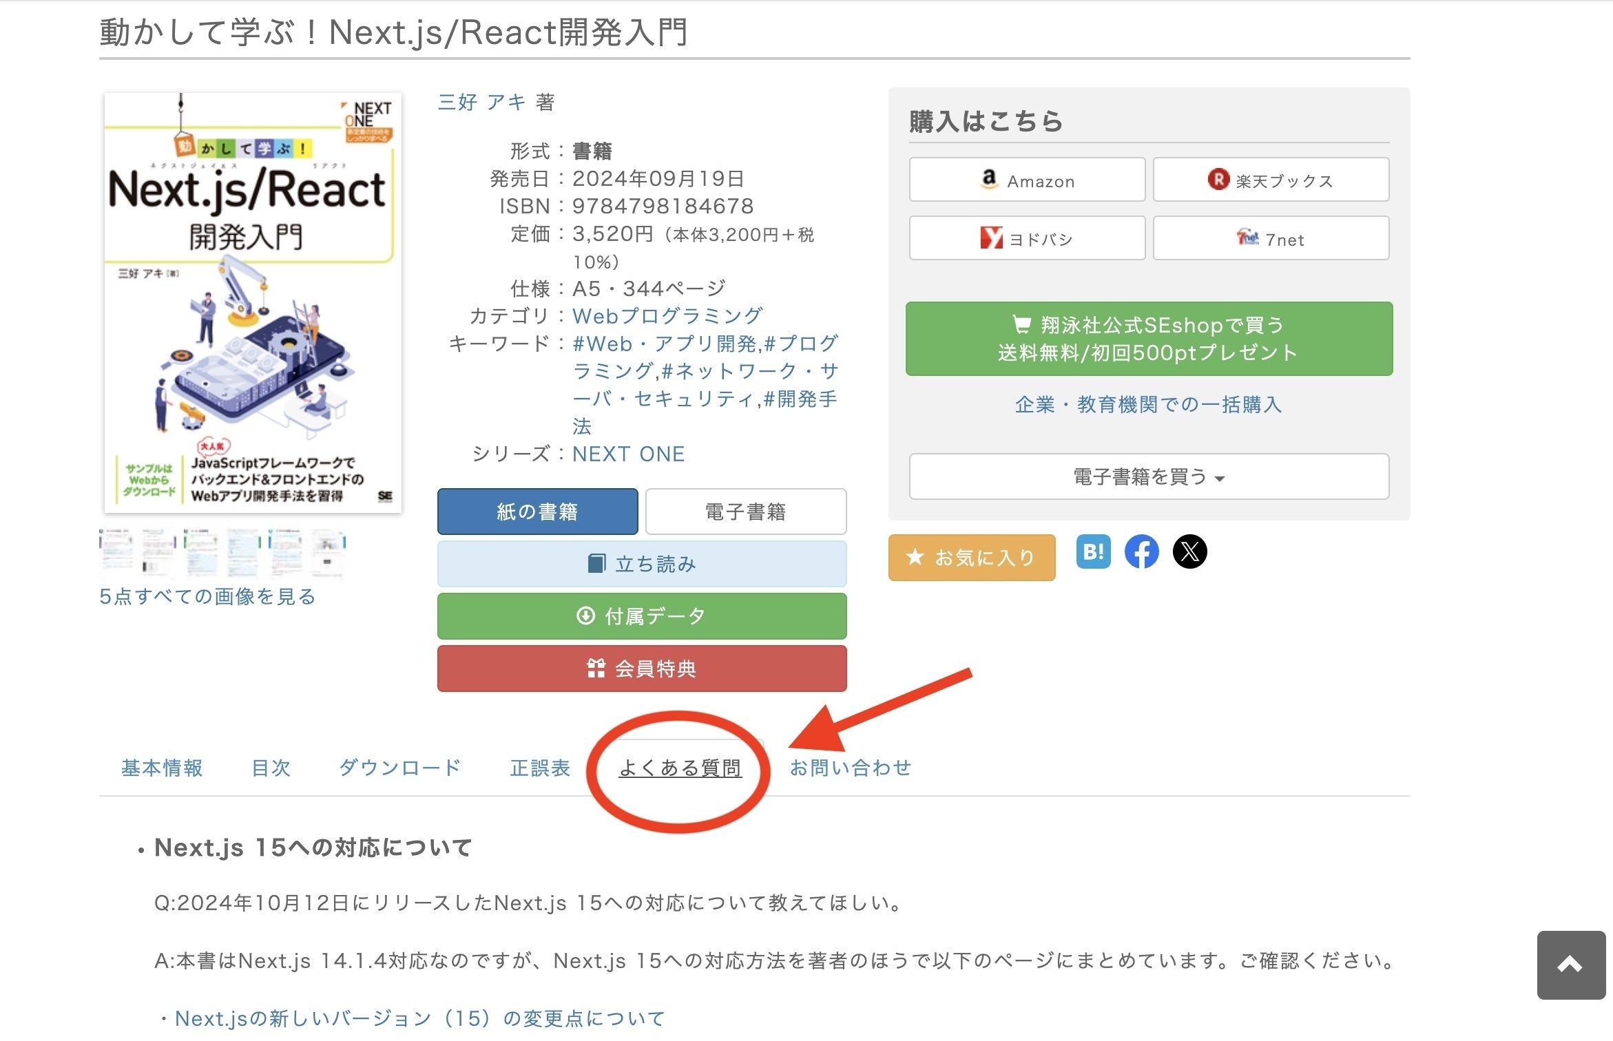Image resolution: width=1613 pixels, height=1041 pixels.
Task: Open the お問い合わせ tab
Action: (x=851, y=768)
